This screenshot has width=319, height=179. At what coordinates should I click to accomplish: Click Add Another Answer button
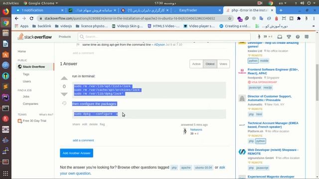[x=76, y=153]
